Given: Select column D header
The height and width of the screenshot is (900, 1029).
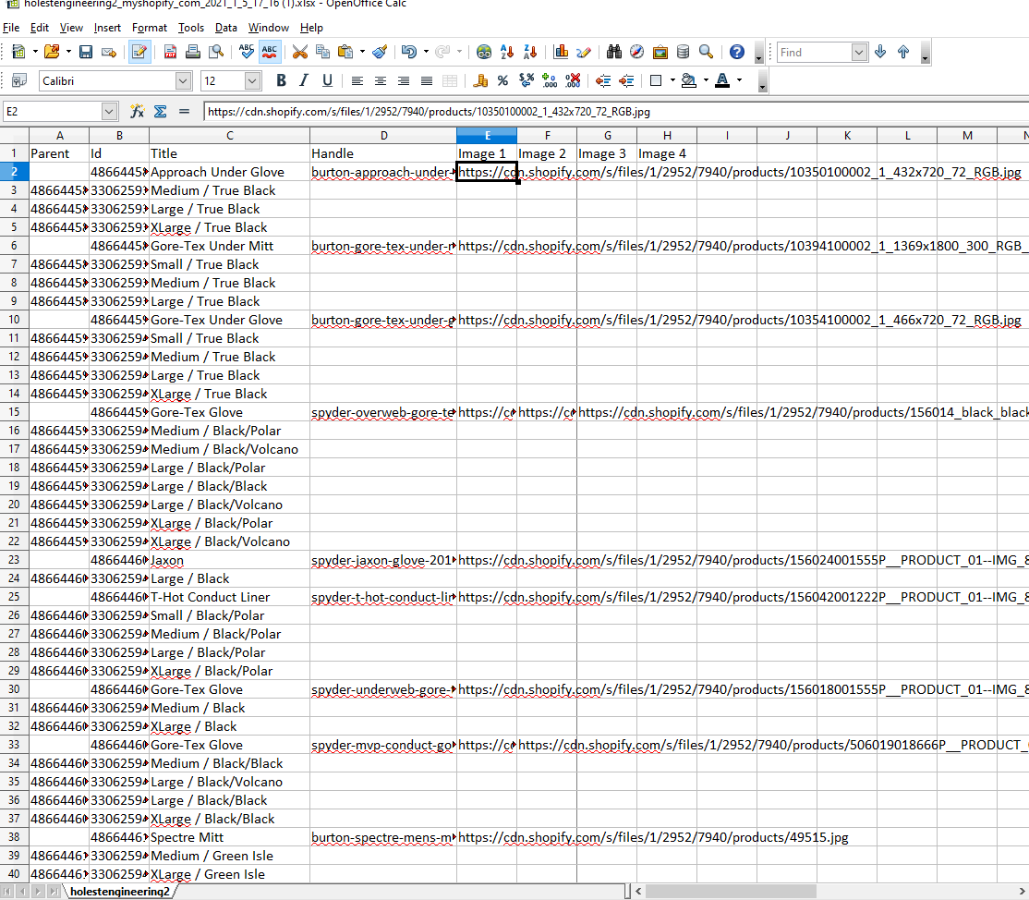Looking at the screenshot, I should pyautogui.click(x=383, y=136).
